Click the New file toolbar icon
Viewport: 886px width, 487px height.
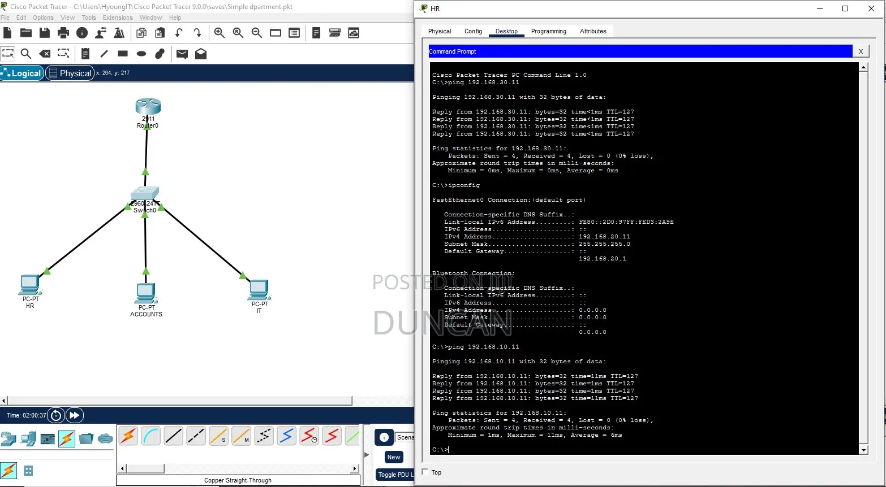[7, 33]
